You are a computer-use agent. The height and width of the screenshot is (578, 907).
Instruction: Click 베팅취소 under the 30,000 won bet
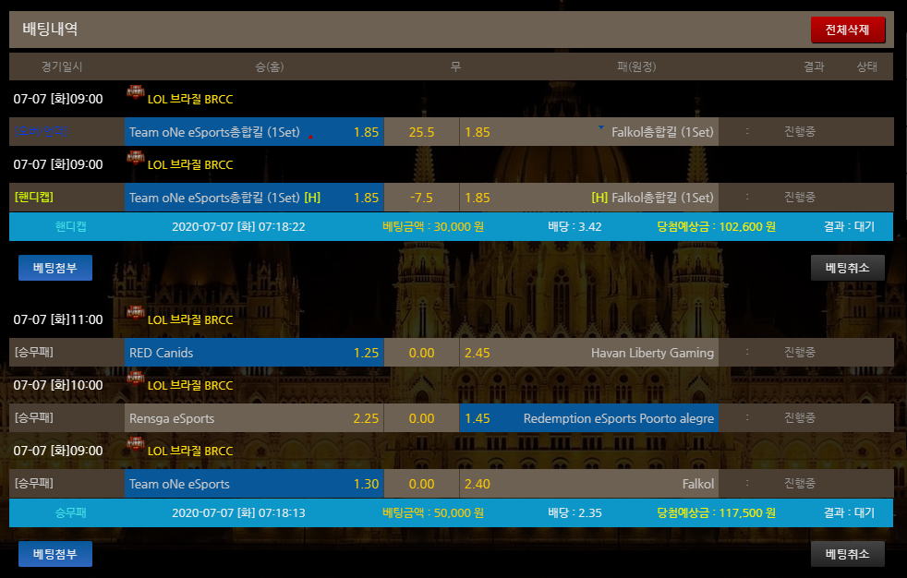(847, 268)
